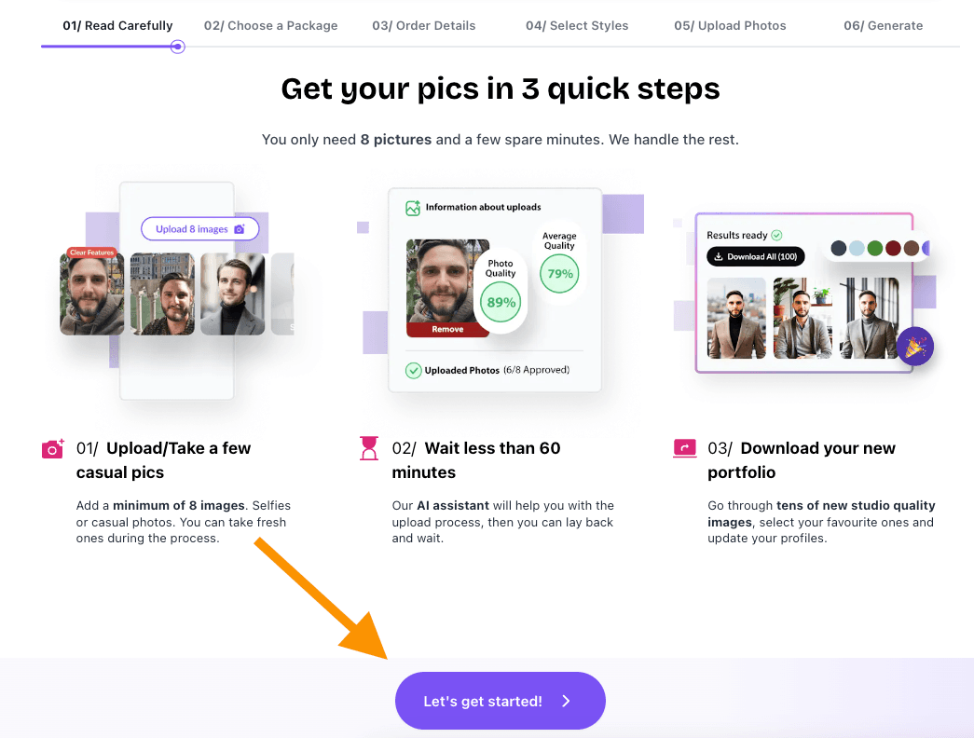Click the pink hourglass icon beside step 02

click(x=369, y=448)
